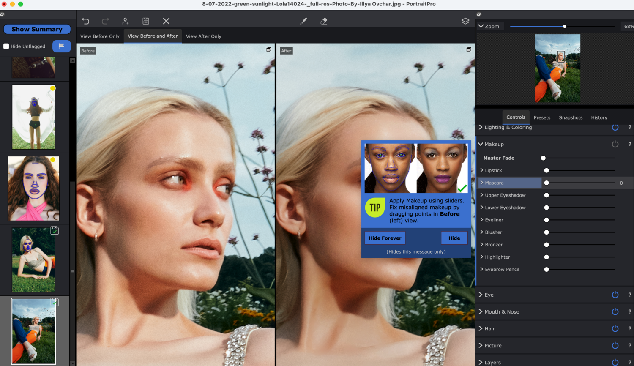Toggle the Eye section power button
The width and height of the screenshot is (634, 366).
615,295
